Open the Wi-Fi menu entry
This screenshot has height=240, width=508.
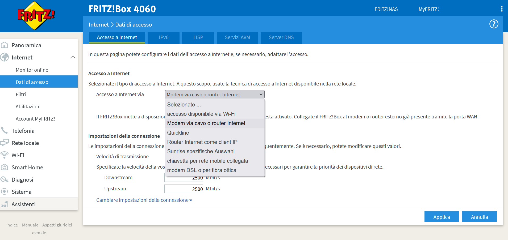tap(39, 155)
